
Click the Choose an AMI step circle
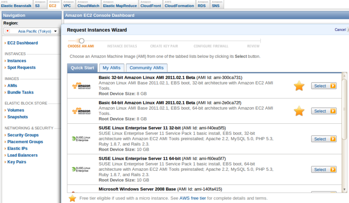[82, 41]
